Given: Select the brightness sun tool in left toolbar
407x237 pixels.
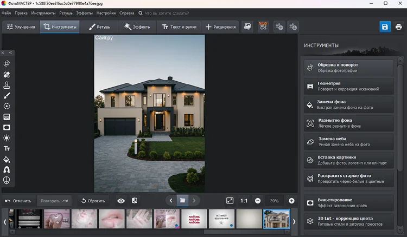Looking at the screenshot, I should [7, 138].
